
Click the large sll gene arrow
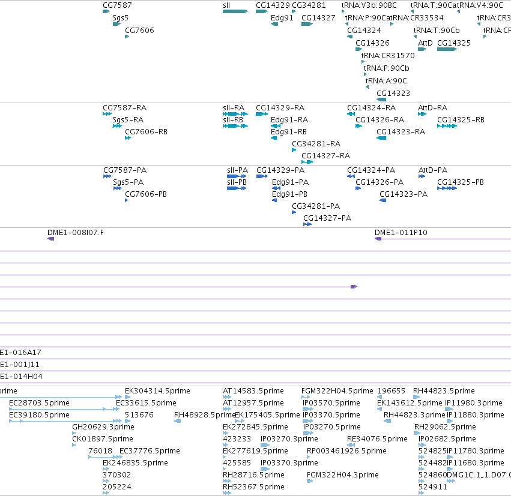pyautogui.click(x=235, y=11)
